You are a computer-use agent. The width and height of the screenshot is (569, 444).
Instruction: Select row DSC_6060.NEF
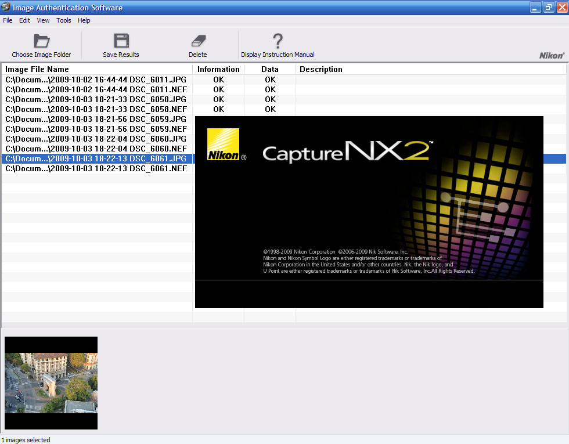pyautogui.click(x=96, y=149)
